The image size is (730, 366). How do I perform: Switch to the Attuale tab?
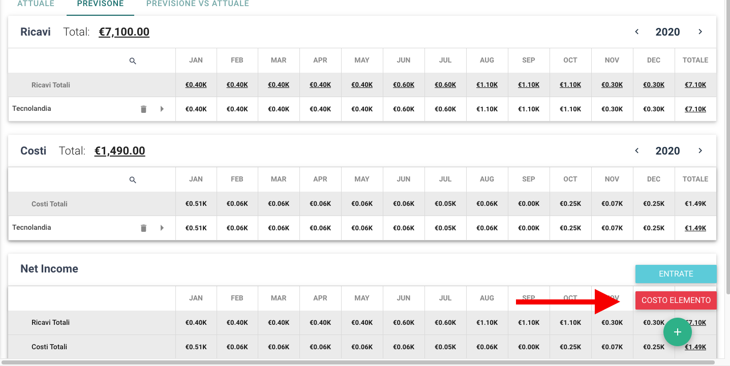(x=36, y=4)
